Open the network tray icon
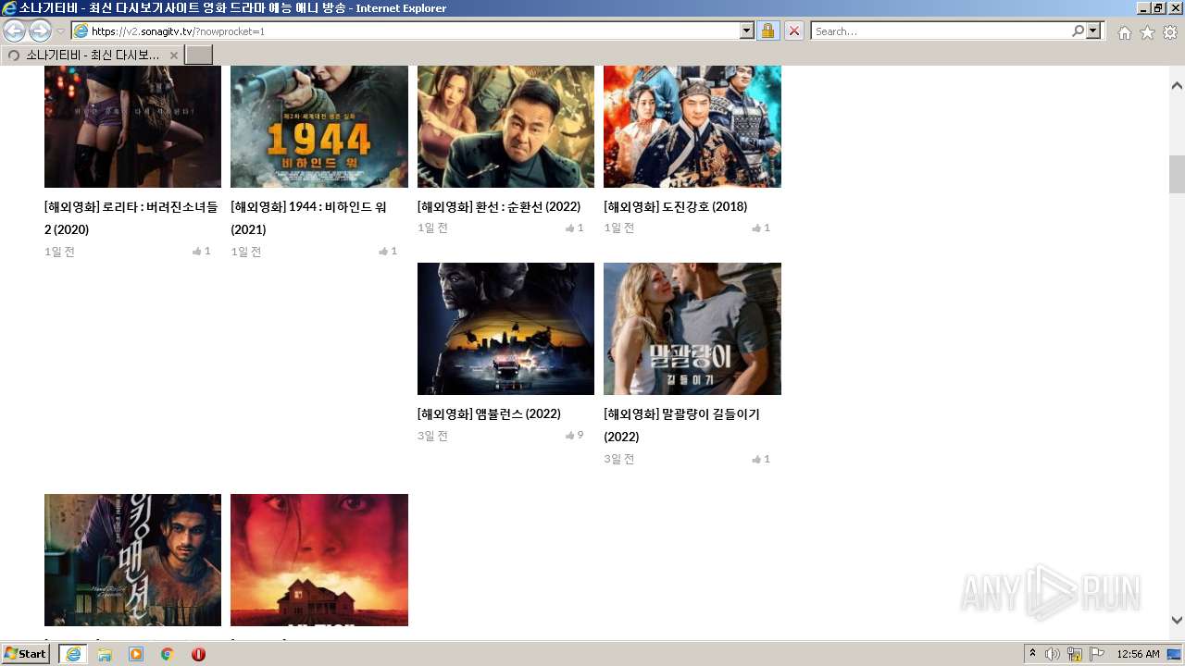Image resolution: width=1185 pixels, height=666 pixels. pos(1075,654)
